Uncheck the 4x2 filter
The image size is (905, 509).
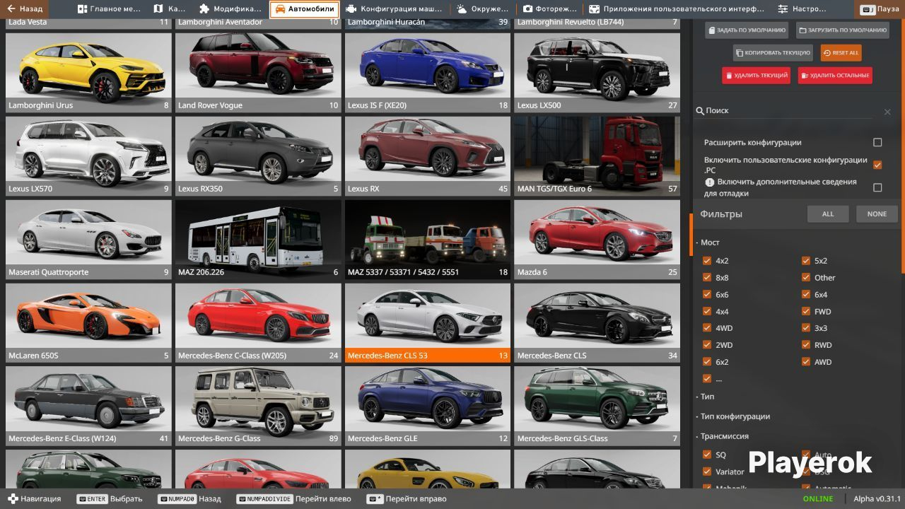pyautogui.click(x=707, y=260)
